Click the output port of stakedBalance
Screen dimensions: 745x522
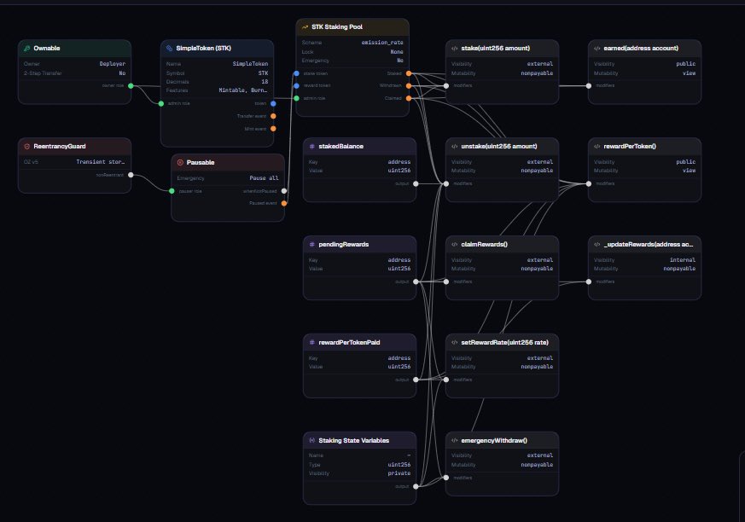[x=416, y=184]
